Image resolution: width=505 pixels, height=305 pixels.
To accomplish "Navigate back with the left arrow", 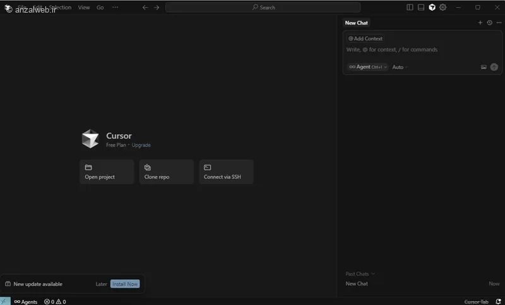I will click(x=145, y=8).
